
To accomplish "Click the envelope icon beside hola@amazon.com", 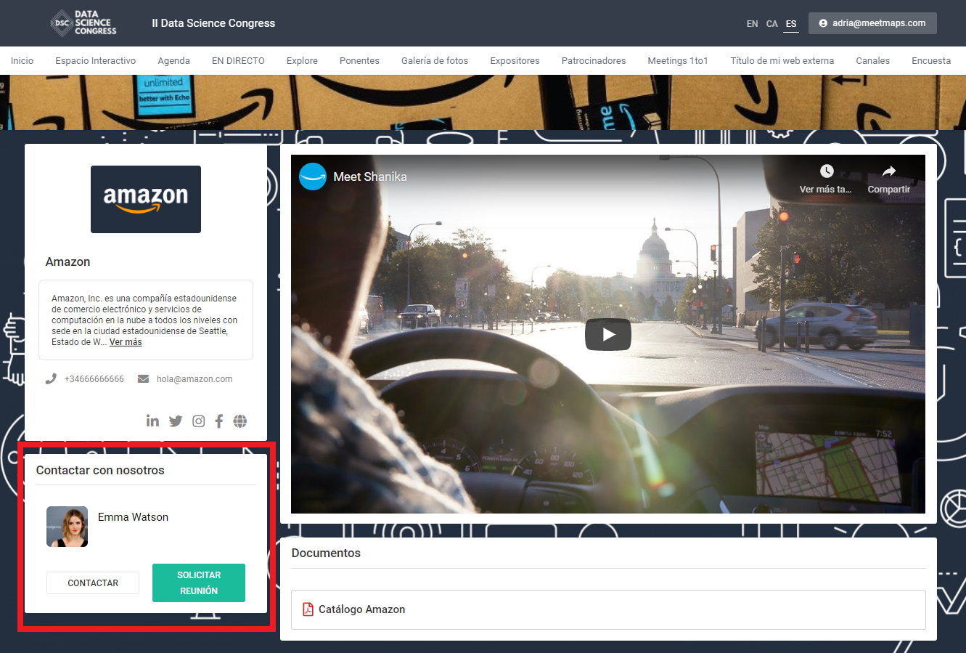I will pyautogui.click(x=143, y=379).
